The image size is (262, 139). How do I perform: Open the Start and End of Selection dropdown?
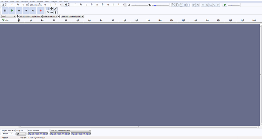point(70,131)
